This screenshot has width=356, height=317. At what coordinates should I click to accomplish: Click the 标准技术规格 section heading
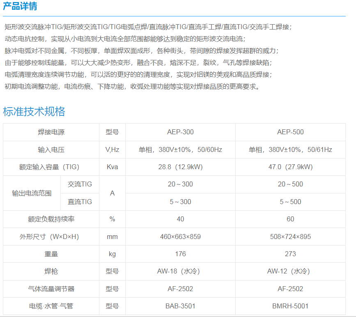click(34, 112)
